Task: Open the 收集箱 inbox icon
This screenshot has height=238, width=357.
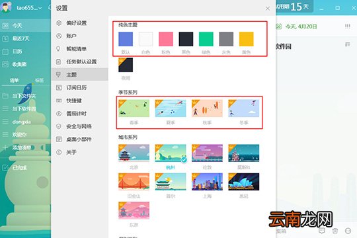Action: point(5,64)
